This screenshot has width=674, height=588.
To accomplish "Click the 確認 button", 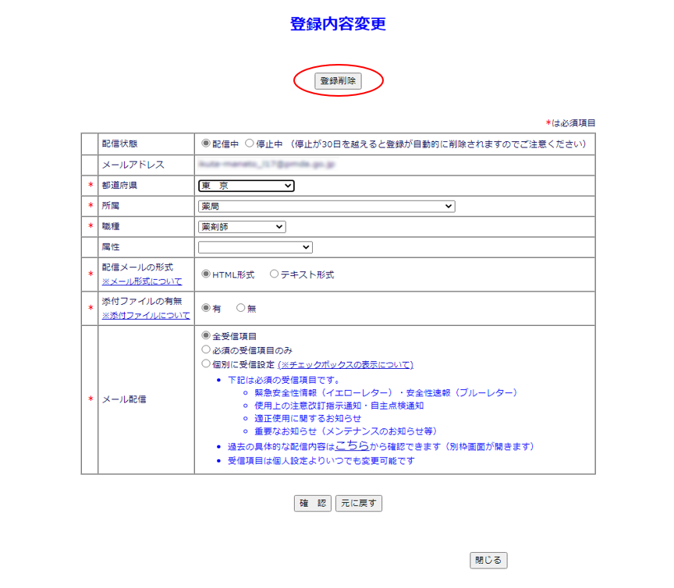I will click(x=313, y=503).
